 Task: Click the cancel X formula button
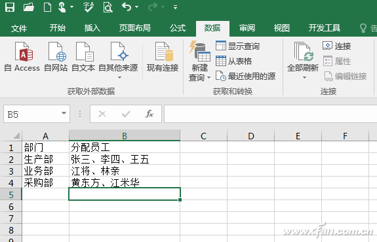coord(102,114)
